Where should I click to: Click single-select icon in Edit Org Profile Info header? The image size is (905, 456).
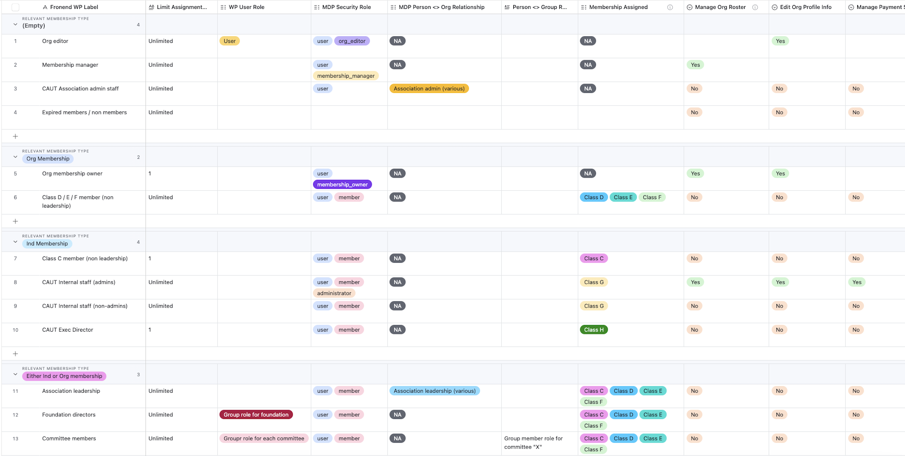coord(775,7)
